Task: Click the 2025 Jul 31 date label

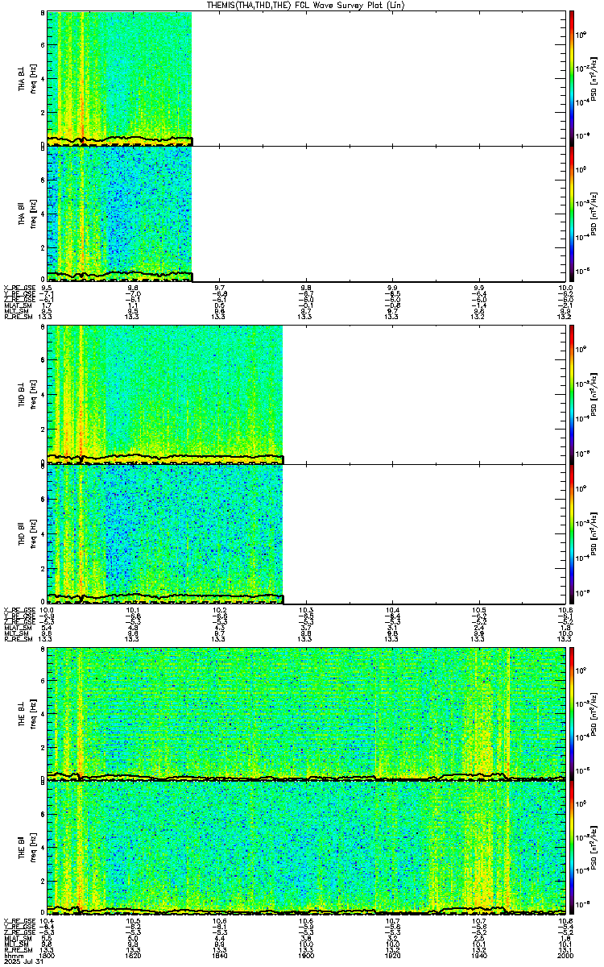Action: 21,962
